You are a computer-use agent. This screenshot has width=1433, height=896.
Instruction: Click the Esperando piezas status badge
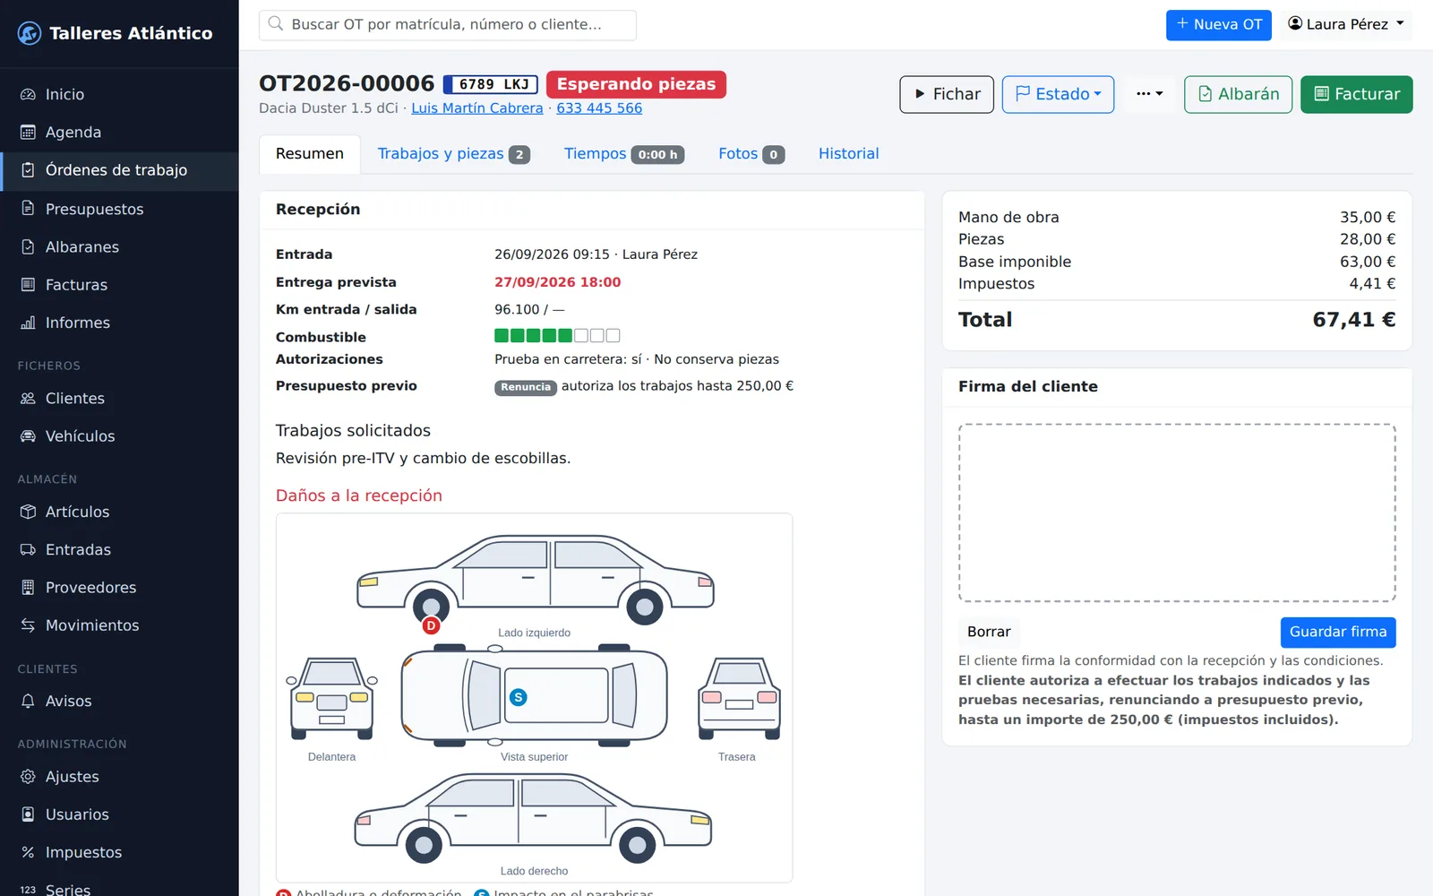point(636,84)
